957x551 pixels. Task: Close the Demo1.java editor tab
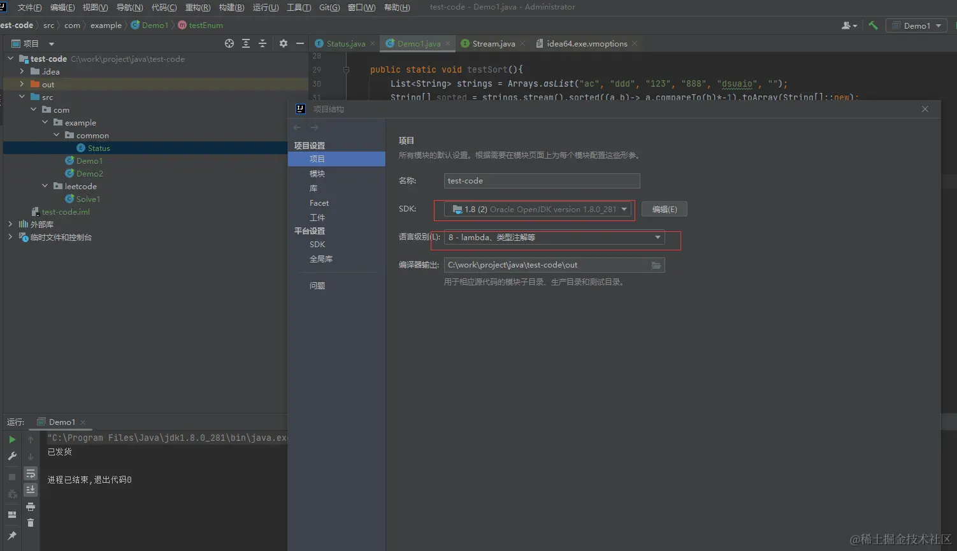pyautogui.click(x=448, y=43)
